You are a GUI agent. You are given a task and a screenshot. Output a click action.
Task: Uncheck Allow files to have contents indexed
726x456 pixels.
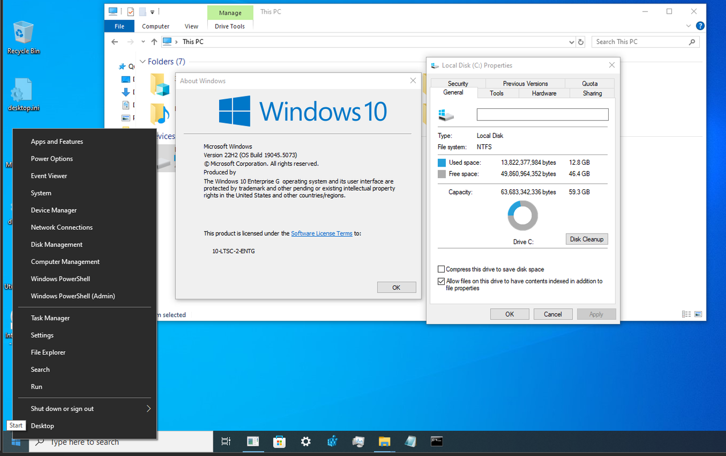(x=441, y=281)
